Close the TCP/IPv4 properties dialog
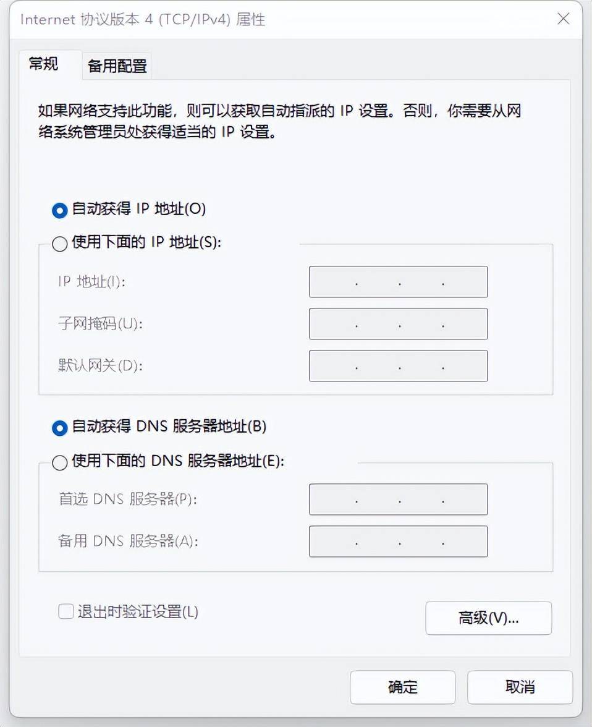Screen dimensions: 592x727 click(x=563, y=19)
